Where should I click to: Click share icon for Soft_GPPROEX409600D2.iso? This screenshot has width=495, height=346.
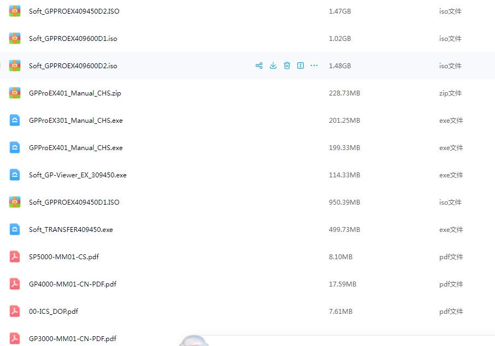[x=259, y=65]
